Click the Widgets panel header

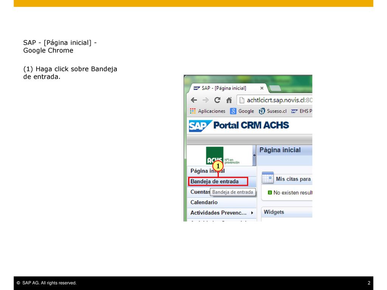coord(287,212)
